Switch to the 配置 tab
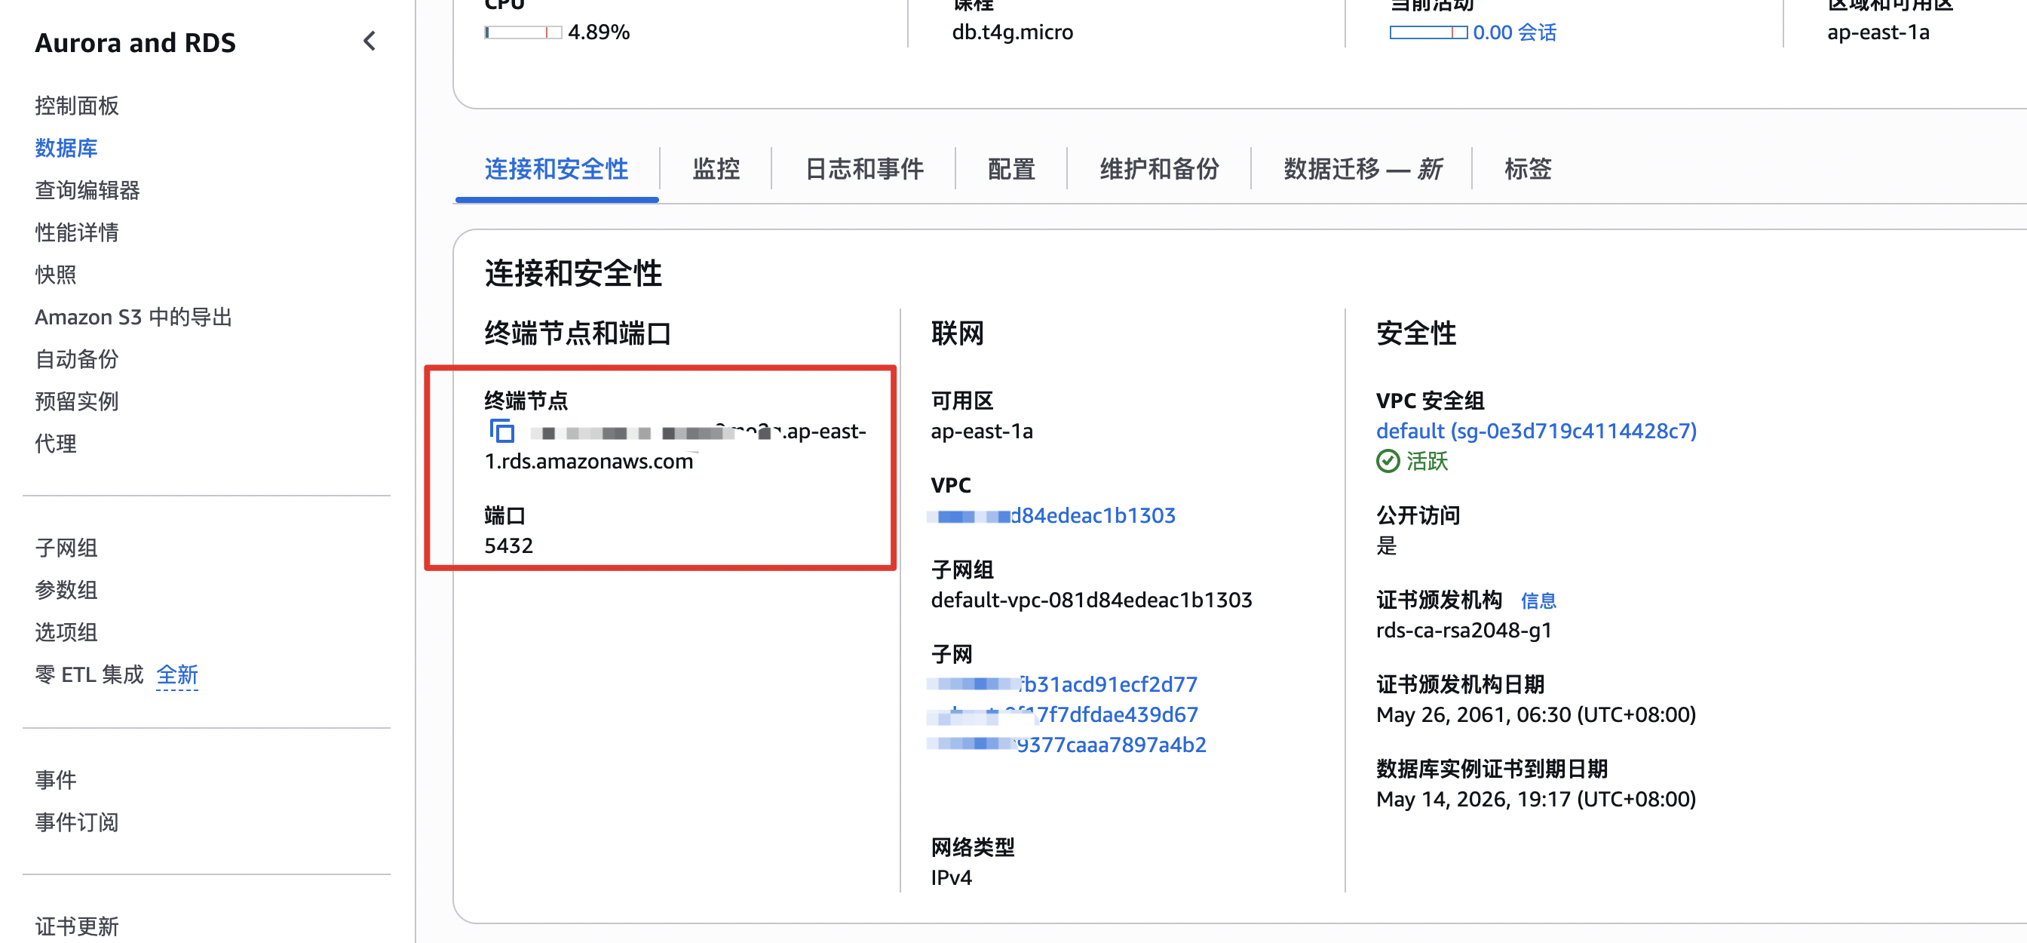 tap(1011, 169)
